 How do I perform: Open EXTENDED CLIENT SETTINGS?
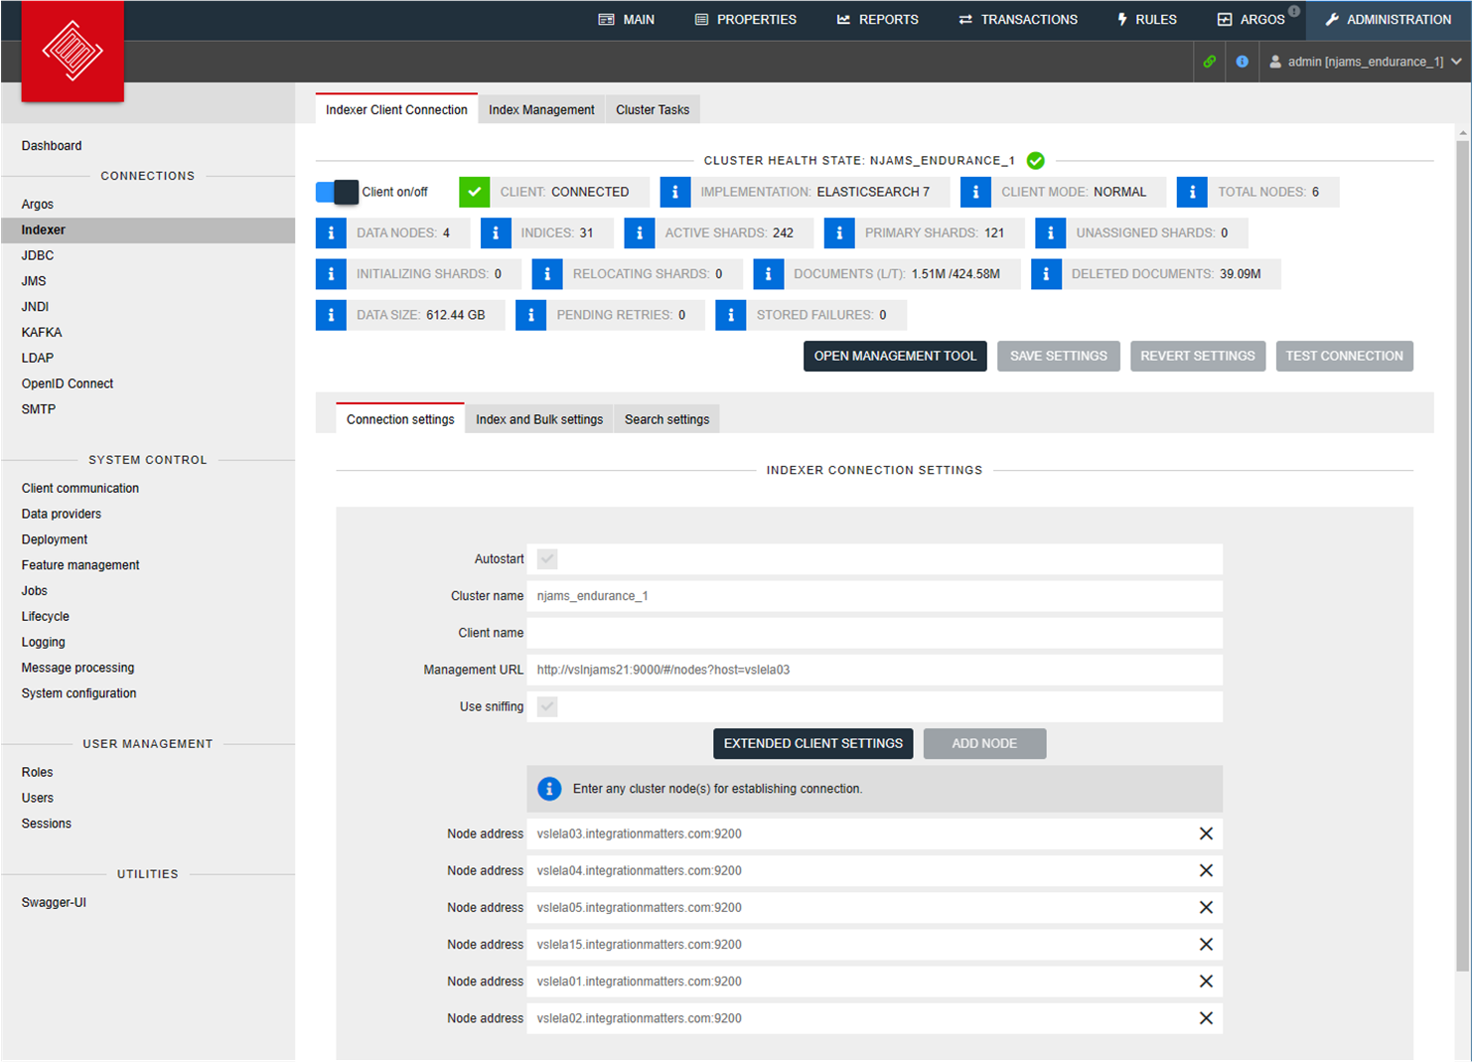pyautogui.click(x=813, y=743)
